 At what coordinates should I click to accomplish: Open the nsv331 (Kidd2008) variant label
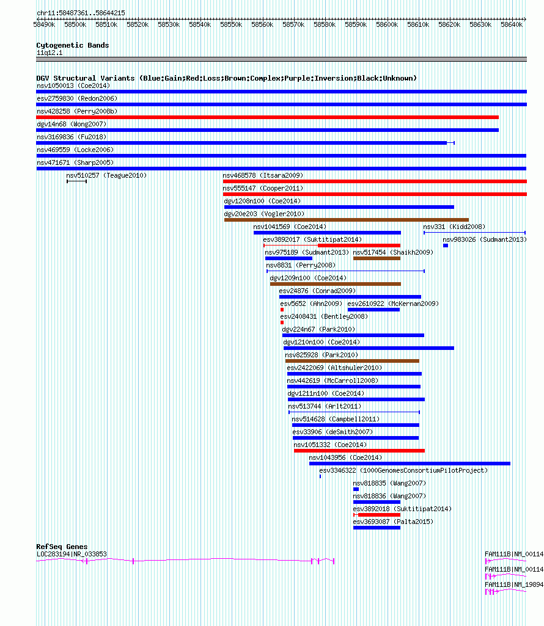coord(455,227)
